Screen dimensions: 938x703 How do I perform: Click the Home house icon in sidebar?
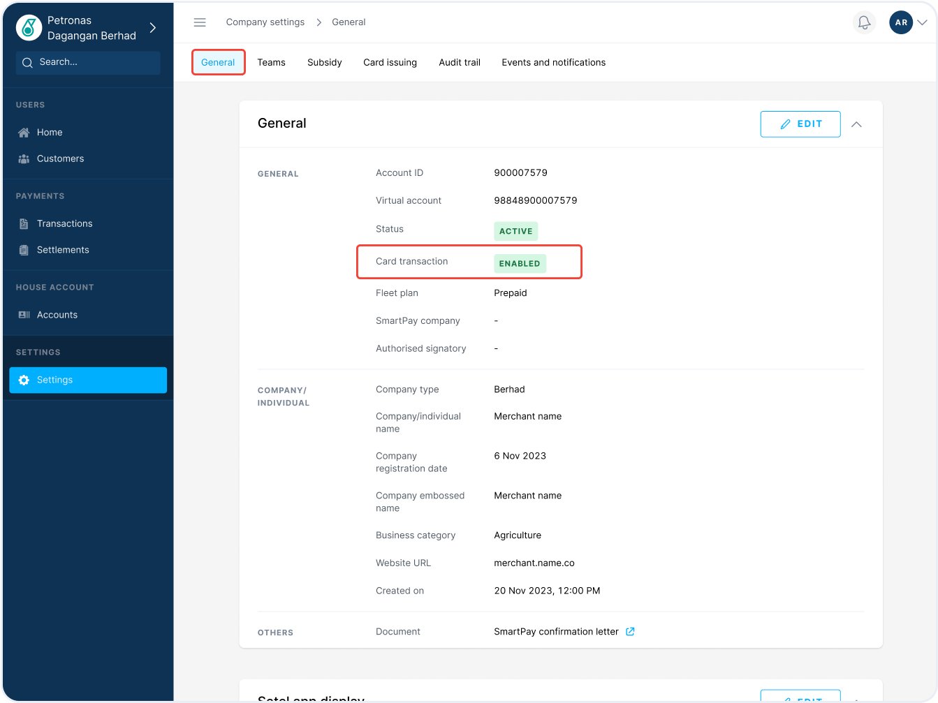pos(24,133)
